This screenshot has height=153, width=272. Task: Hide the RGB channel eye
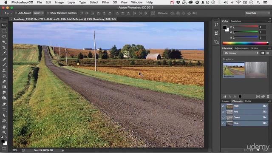pyautogui.click(x=223, y=106)
